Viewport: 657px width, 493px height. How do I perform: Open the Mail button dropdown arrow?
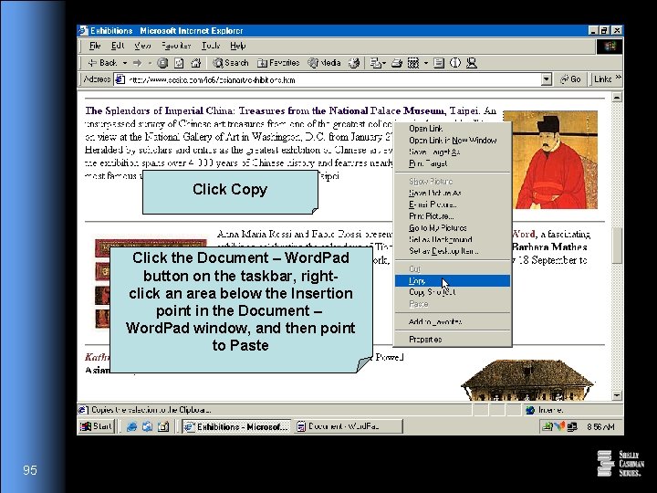[x=384, y=63]
